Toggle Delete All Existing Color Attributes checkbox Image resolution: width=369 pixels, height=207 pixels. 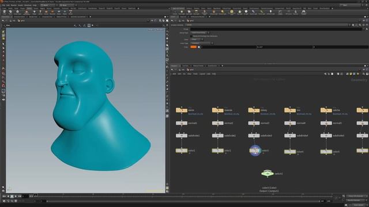click(191, 36)
